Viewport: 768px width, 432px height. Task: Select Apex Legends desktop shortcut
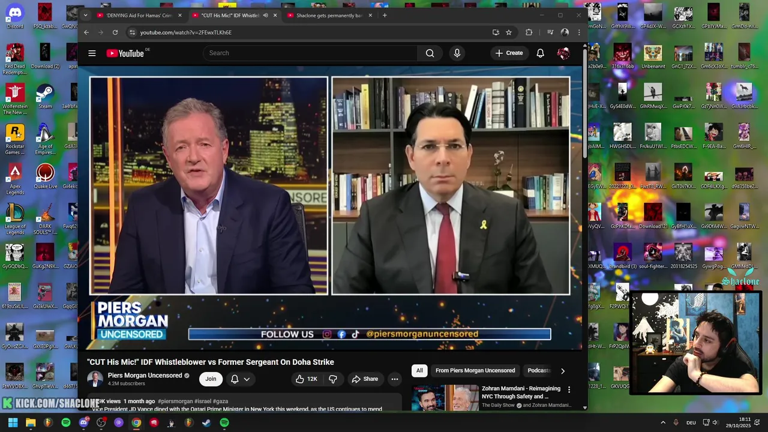click(x=15, y=180)
